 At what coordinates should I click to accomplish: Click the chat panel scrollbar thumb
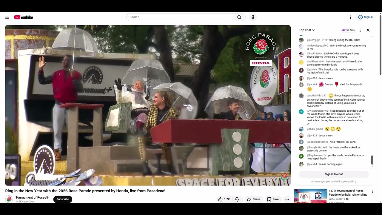(372, 160)
